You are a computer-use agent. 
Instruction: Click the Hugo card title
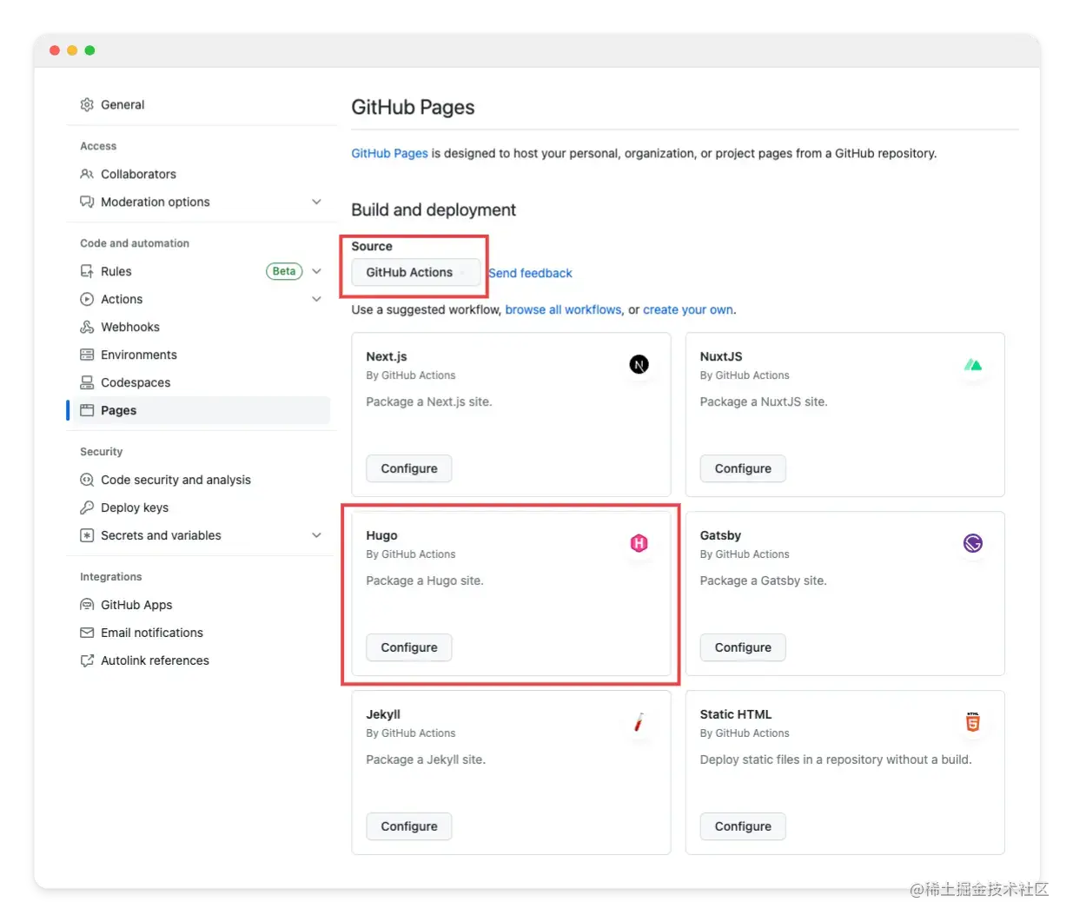coord(381,536)
